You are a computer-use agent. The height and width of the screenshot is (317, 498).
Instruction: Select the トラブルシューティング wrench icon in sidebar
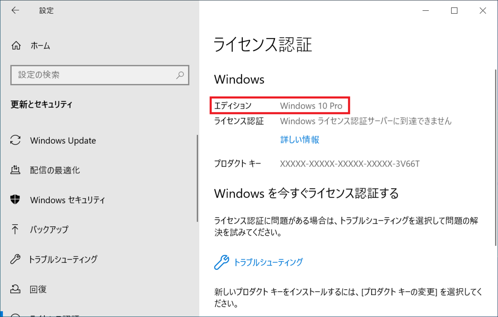(16, 259)
